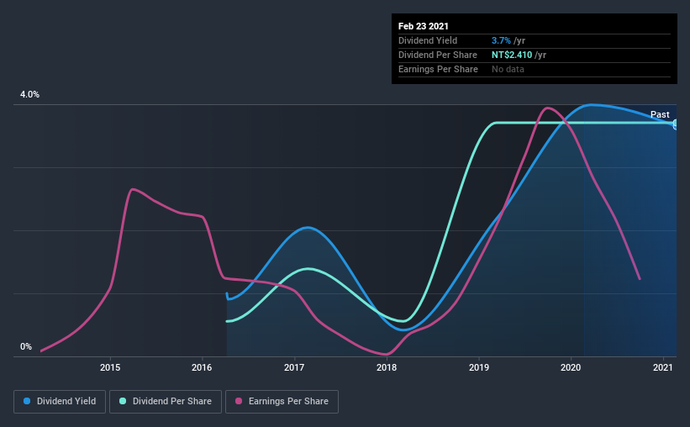Click the 0% y-axis label
The height and width of the screenshot is (427, 690).
click(x=26, y=347)
